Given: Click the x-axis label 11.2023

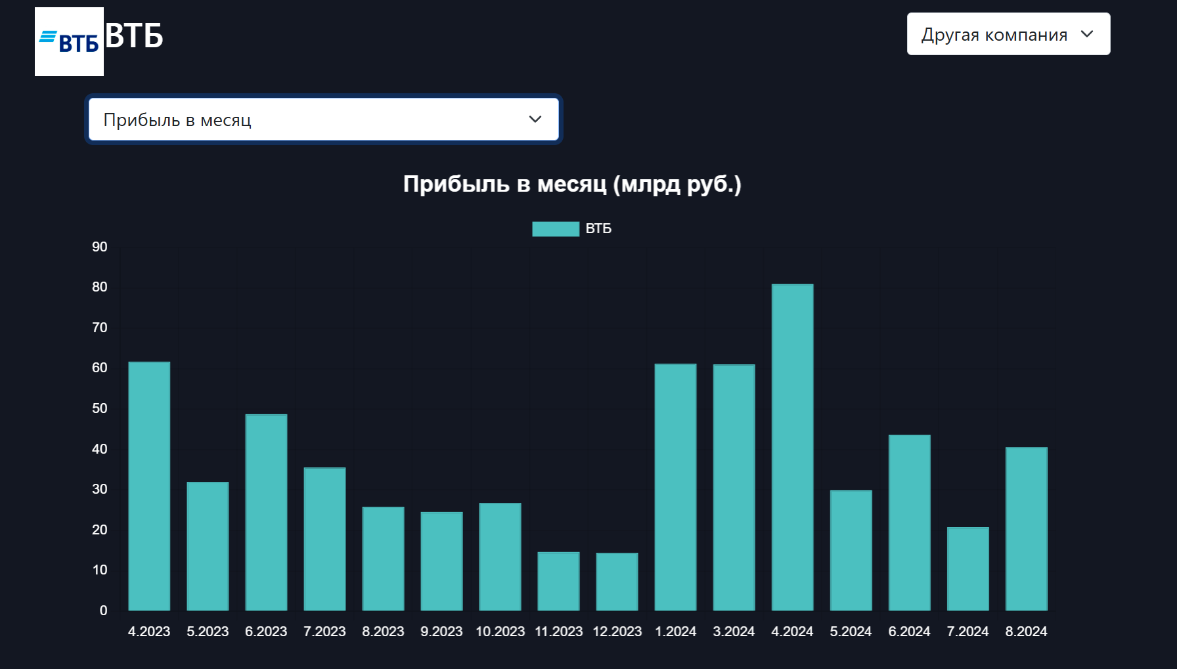Looking at the screenshot, I should (x=558, y=632).
